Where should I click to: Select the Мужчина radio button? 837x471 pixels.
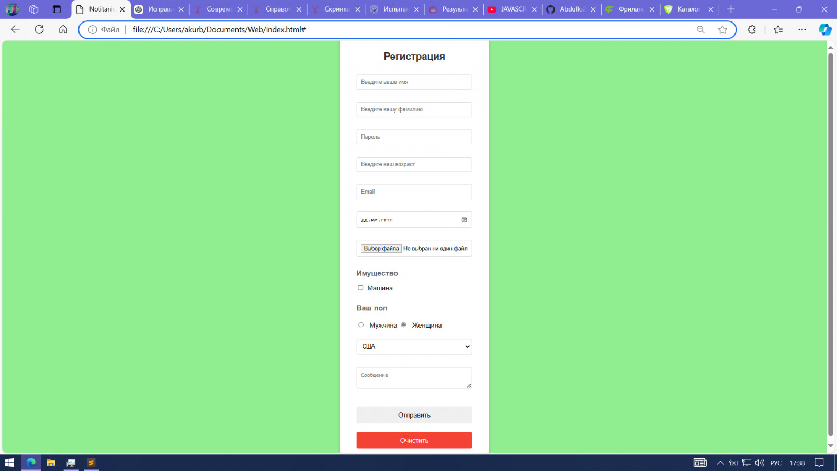(x=361, y=325)
